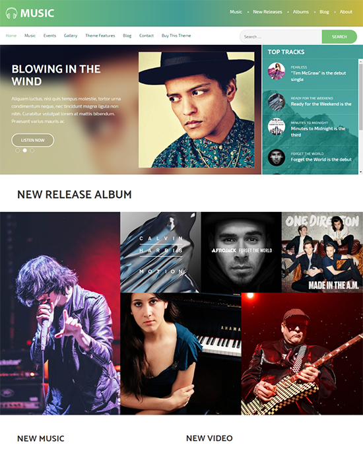This screenshot has width=363, height=449.
Task: Open the Fearless track round thumbnail
Action: (x=277, y=71)
